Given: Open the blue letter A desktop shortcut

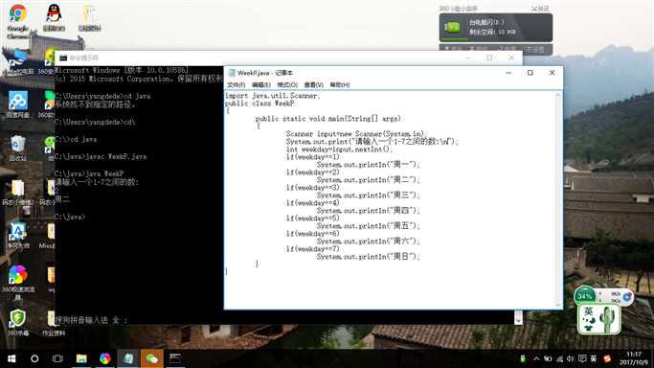Looking at the screenshot, I should point(18,236).
